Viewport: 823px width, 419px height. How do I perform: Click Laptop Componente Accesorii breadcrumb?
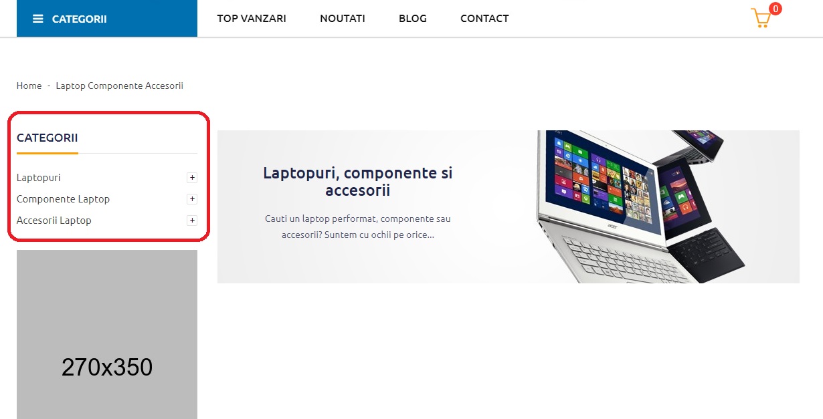pos(120,86)
